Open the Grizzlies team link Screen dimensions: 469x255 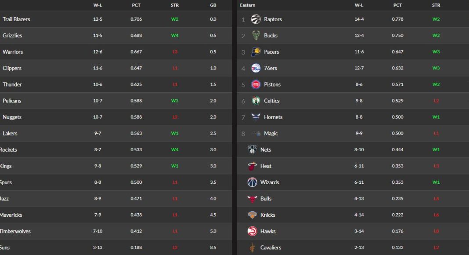click(x=12, y=36)
